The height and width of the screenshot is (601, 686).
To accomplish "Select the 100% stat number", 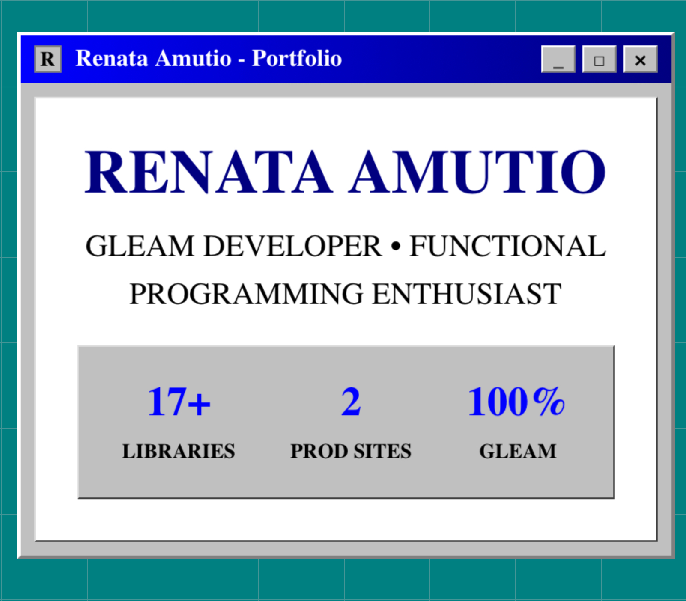I will [517, 402].
